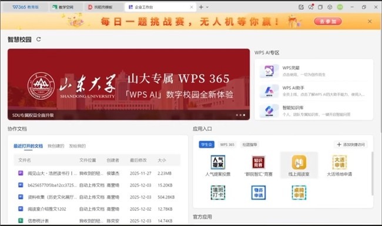Close the 企业工作台 tab
This screenshot has height=226, width=382.
pos(192,7)
